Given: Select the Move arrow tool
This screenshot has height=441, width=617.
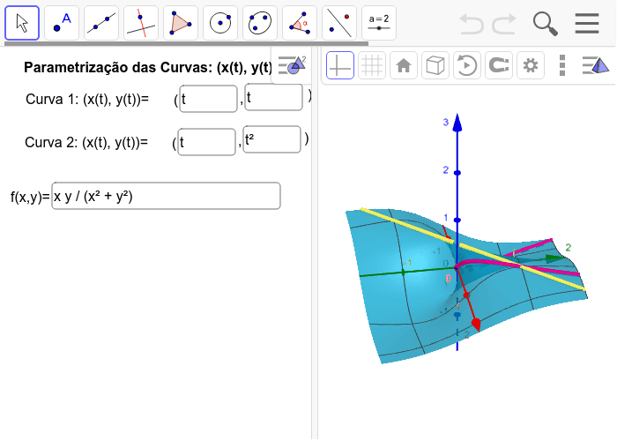Looking at the screenshot, I should point(22,23).
